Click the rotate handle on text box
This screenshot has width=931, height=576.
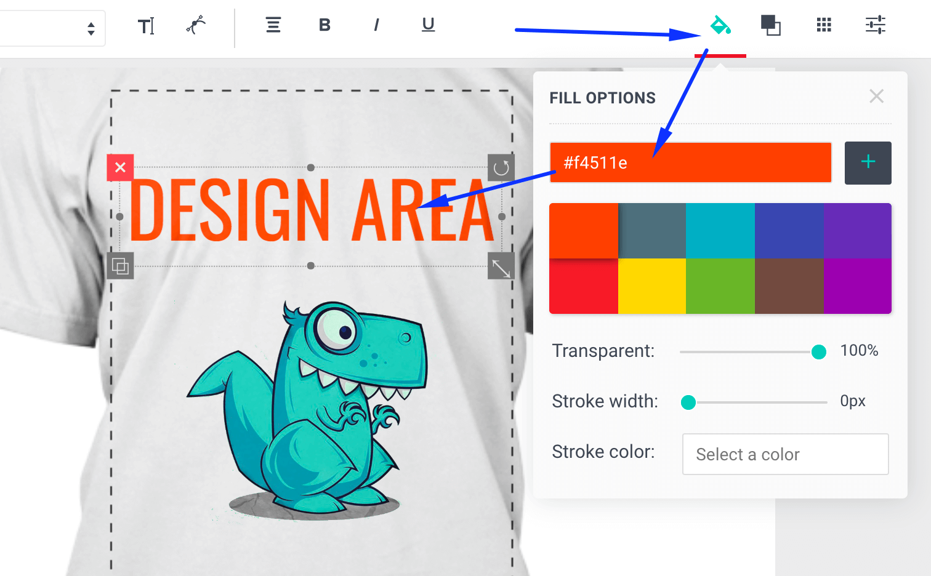[x=501, y=167]
